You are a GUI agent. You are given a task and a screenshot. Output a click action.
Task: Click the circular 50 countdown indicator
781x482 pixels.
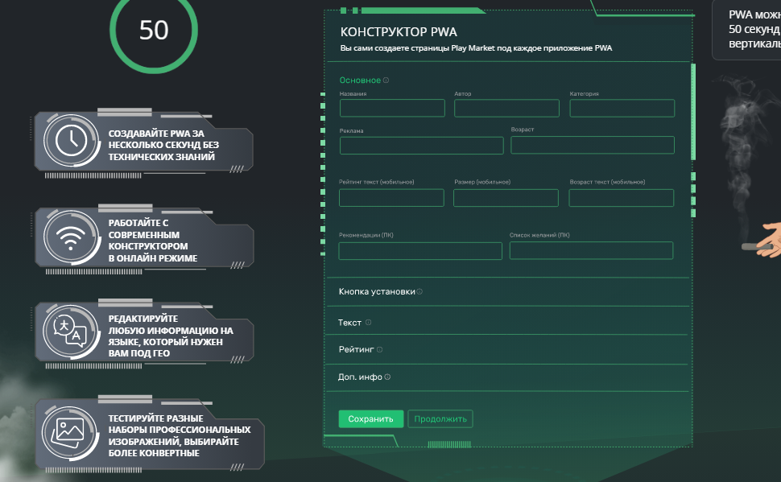point(154,30)
